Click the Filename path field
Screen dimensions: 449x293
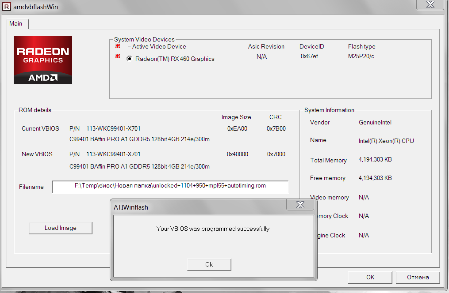coord(170,187)
